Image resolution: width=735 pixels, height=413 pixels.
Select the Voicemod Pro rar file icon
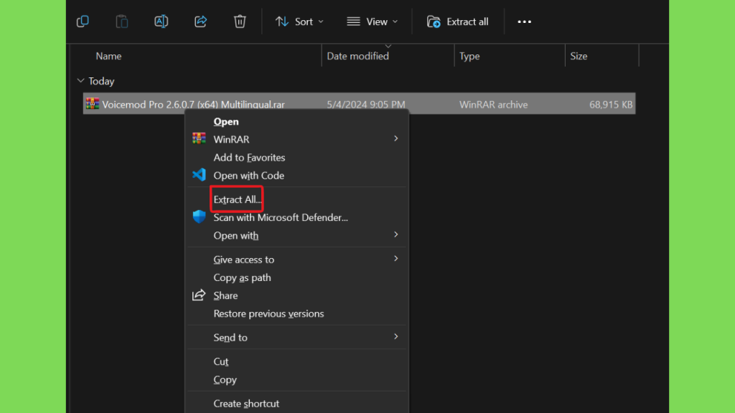point(93,104)
